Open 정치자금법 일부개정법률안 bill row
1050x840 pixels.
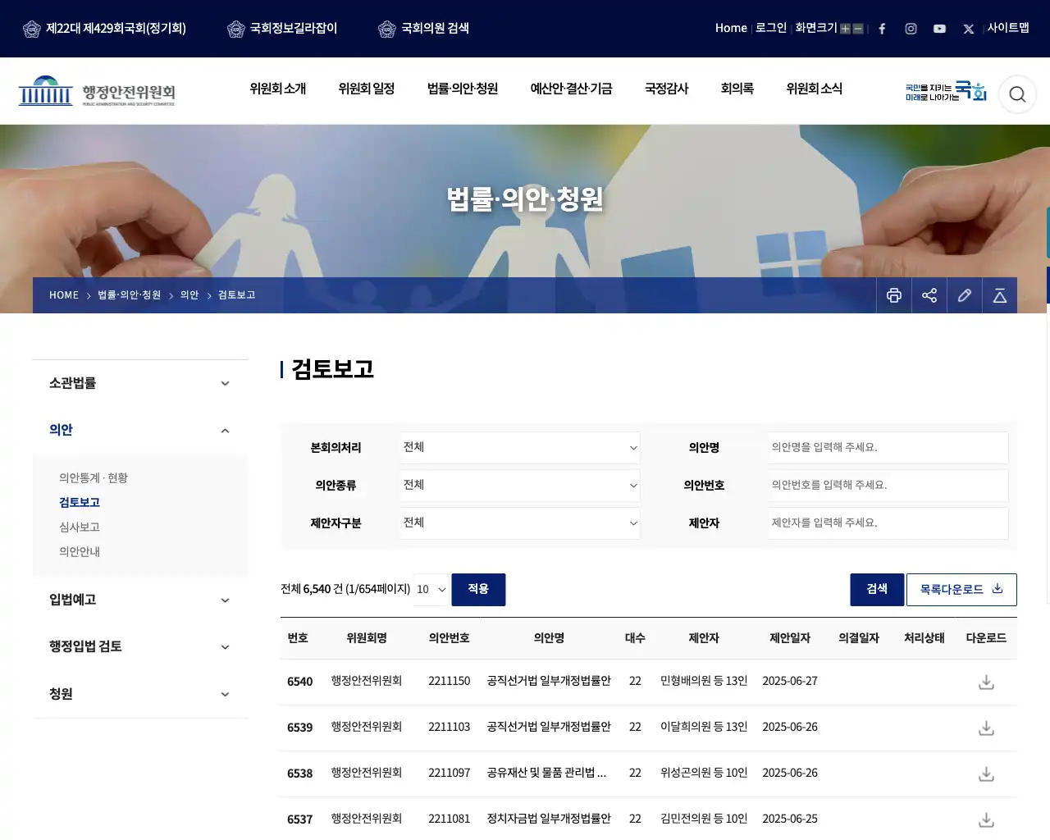(549, 819)
